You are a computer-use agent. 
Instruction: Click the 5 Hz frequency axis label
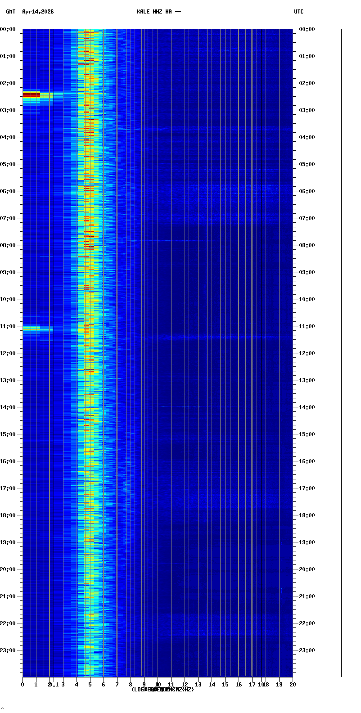coord(90,685)
